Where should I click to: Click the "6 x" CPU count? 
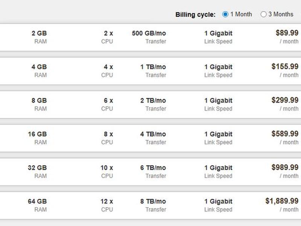pos(108,101)
